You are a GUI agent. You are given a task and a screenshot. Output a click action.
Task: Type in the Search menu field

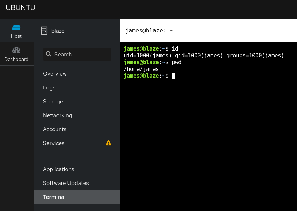tap(81, 54)
